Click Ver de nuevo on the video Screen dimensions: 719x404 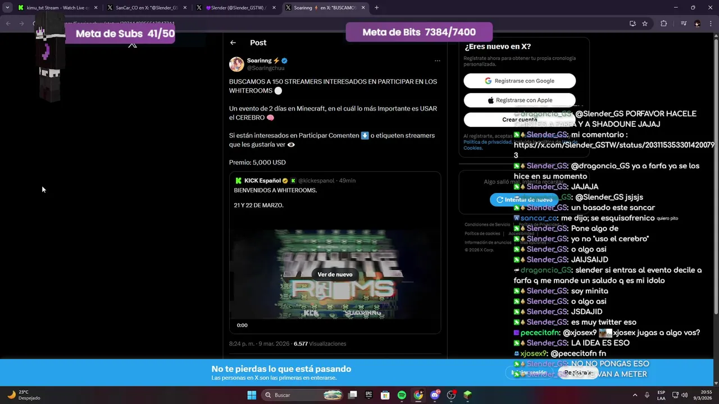(335, 274)
